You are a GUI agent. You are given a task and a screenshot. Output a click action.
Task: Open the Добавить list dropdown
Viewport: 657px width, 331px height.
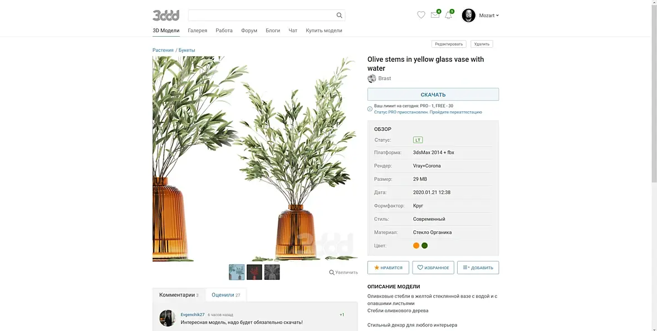[478, 268]
